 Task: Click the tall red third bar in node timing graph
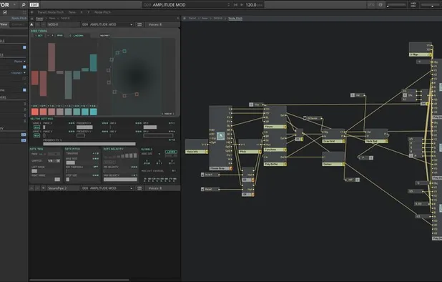[51, 57]
